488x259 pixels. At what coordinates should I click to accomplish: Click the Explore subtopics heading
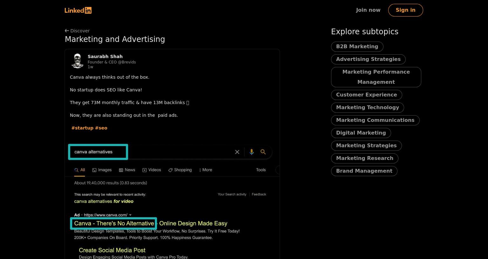click(365, 32)
